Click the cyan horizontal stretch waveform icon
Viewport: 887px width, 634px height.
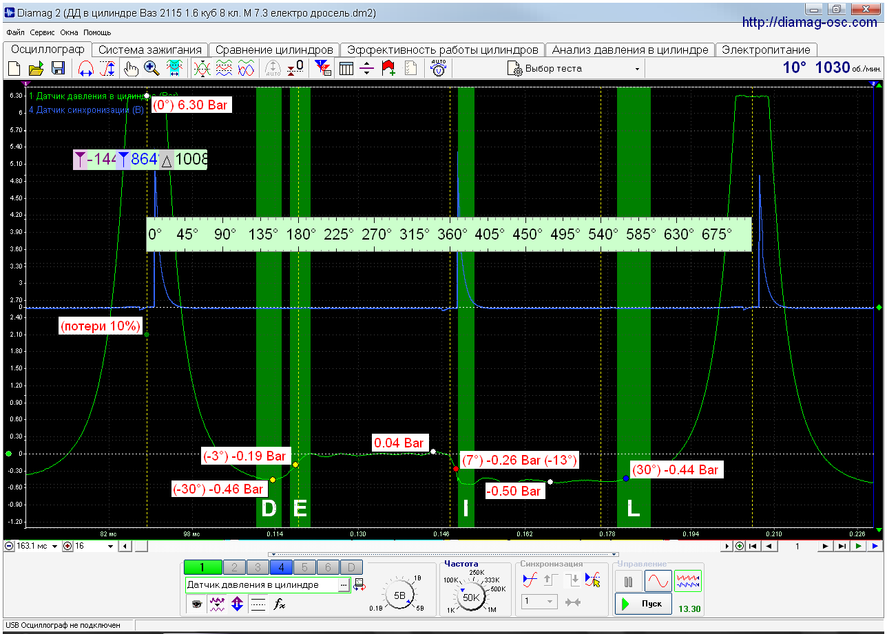coord(174,68)
